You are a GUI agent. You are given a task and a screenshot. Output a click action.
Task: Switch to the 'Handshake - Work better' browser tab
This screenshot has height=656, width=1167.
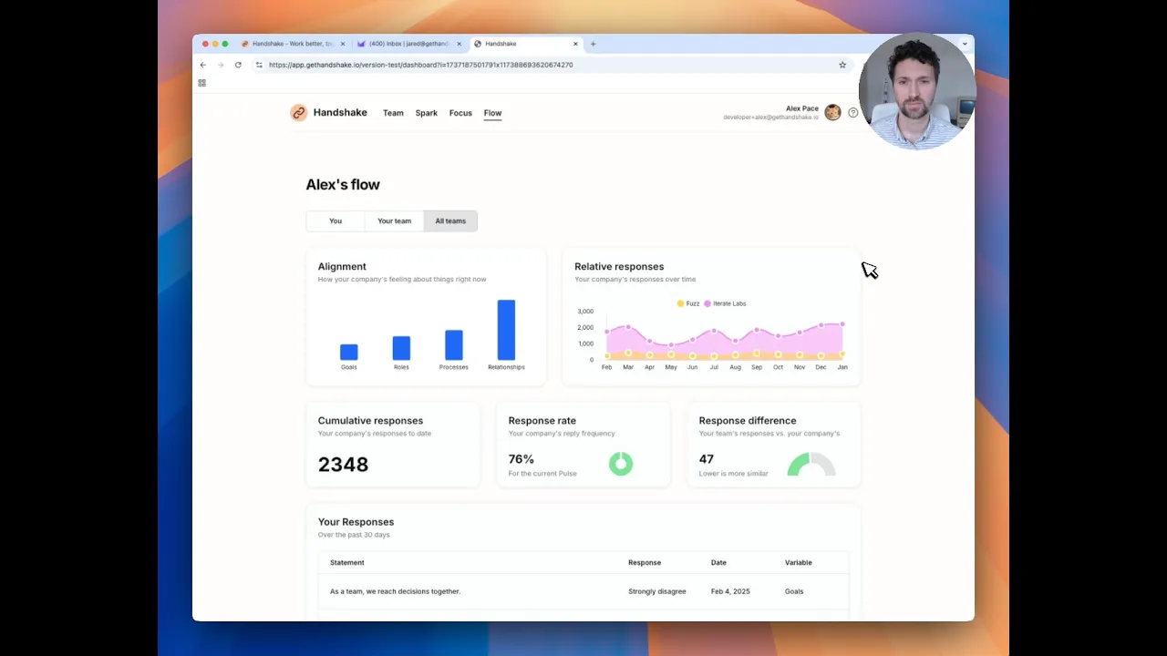click(294, 44)
